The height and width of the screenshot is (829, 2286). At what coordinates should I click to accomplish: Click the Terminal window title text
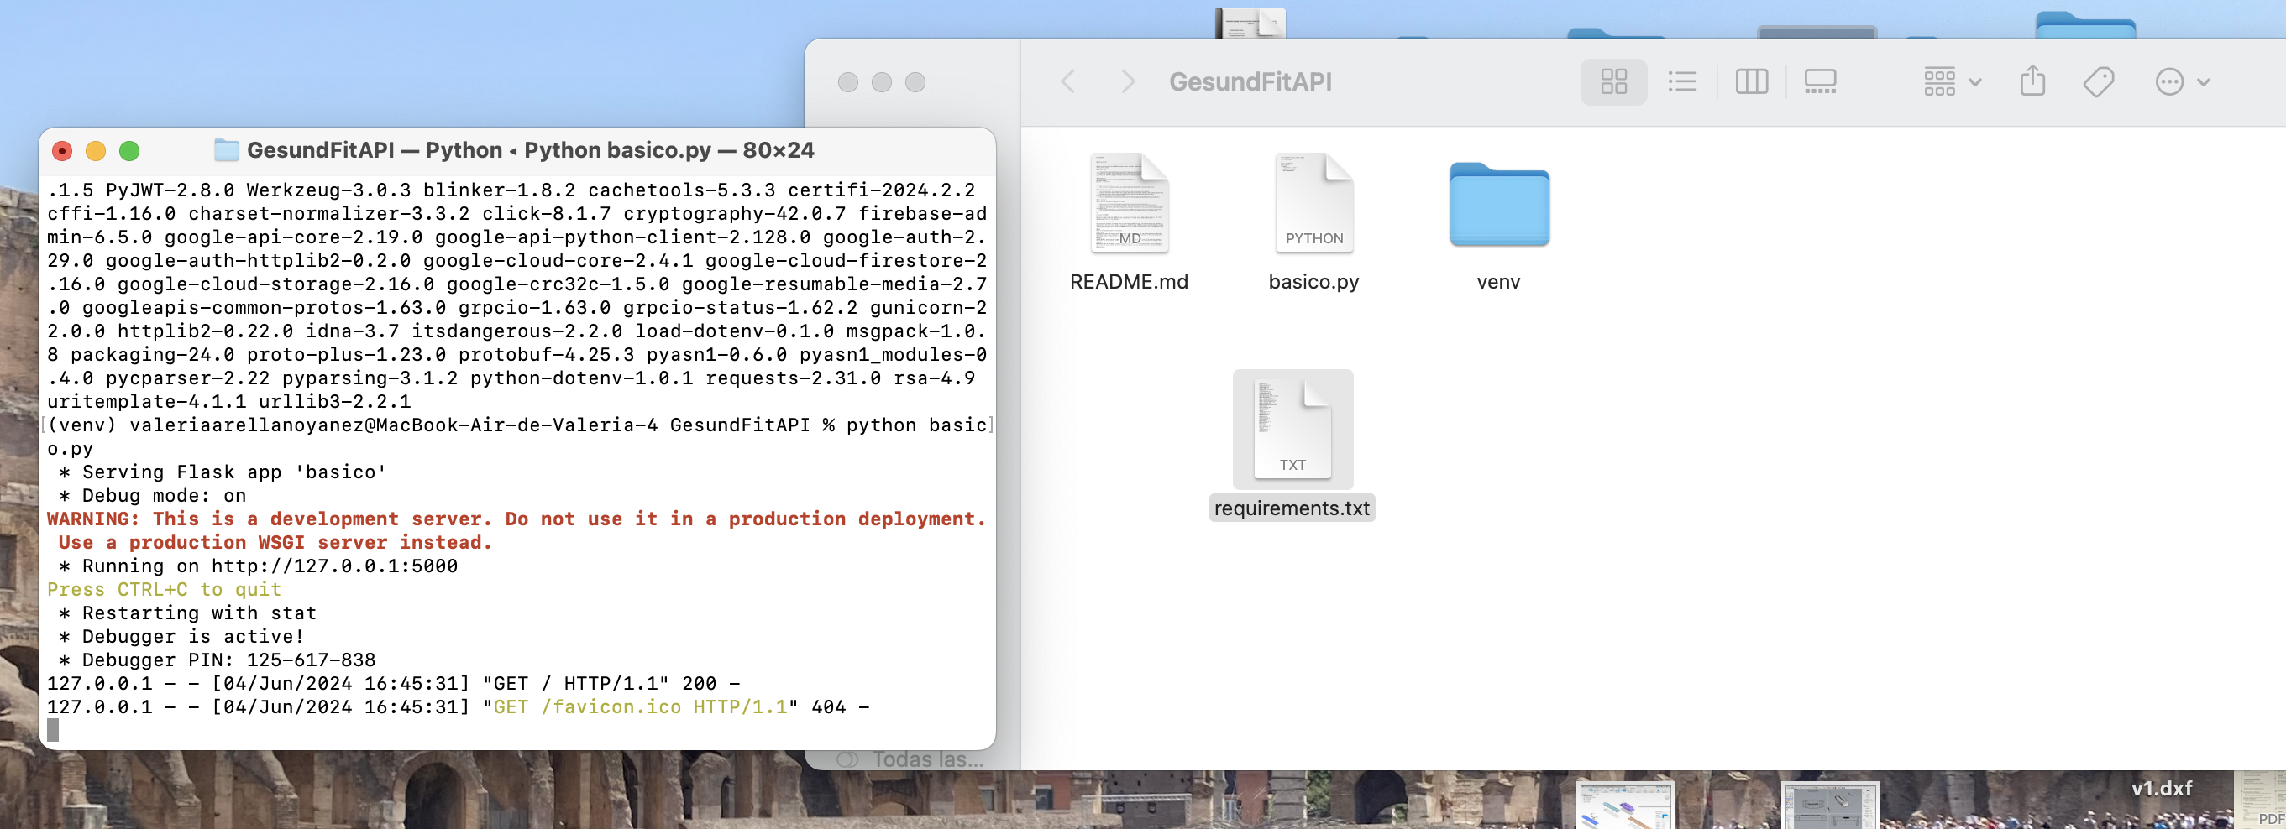(x=530, y=151)
